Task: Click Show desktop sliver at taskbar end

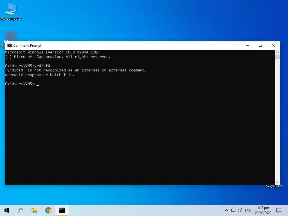Action: 287,210
